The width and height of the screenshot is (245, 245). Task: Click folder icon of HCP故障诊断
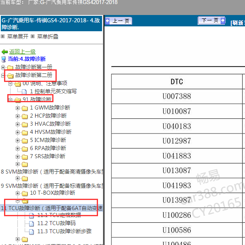coord(25,116)
